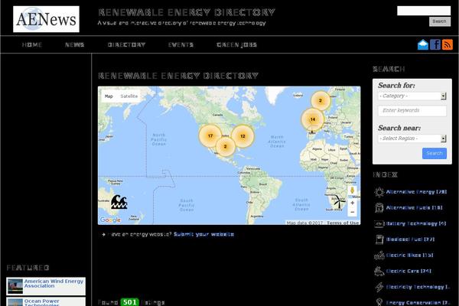Zoom in the map with plus button

pos(352,203)
